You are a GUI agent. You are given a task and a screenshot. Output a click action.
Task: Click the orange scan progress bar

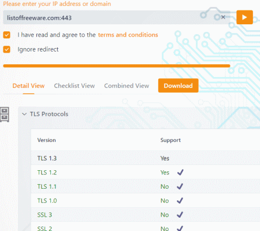117,66
